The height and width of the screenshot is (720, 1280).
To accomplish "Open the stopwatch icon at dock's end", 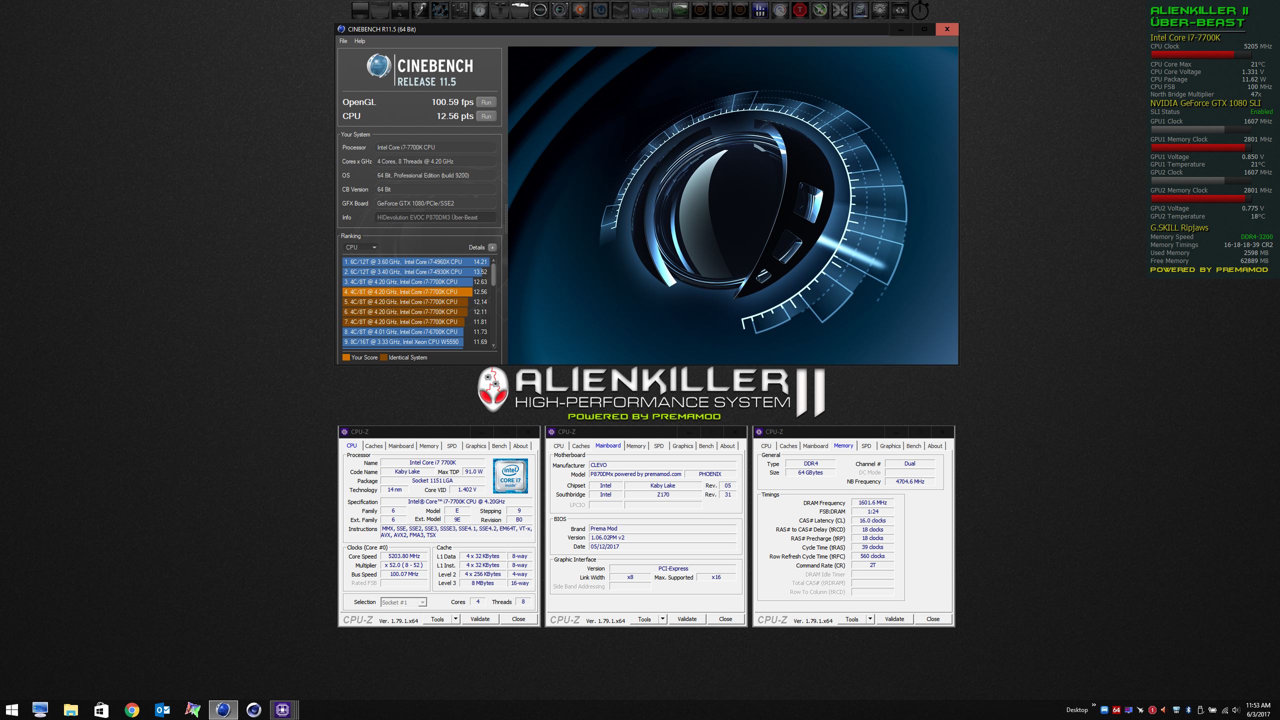I will (920, 10).
